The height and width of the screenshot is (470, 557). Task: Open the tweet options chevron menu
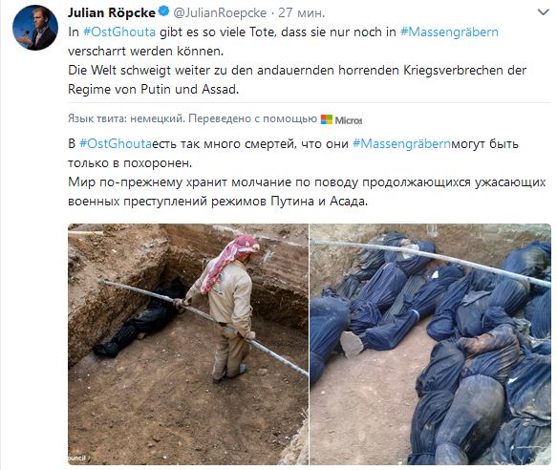coord(543,12)
